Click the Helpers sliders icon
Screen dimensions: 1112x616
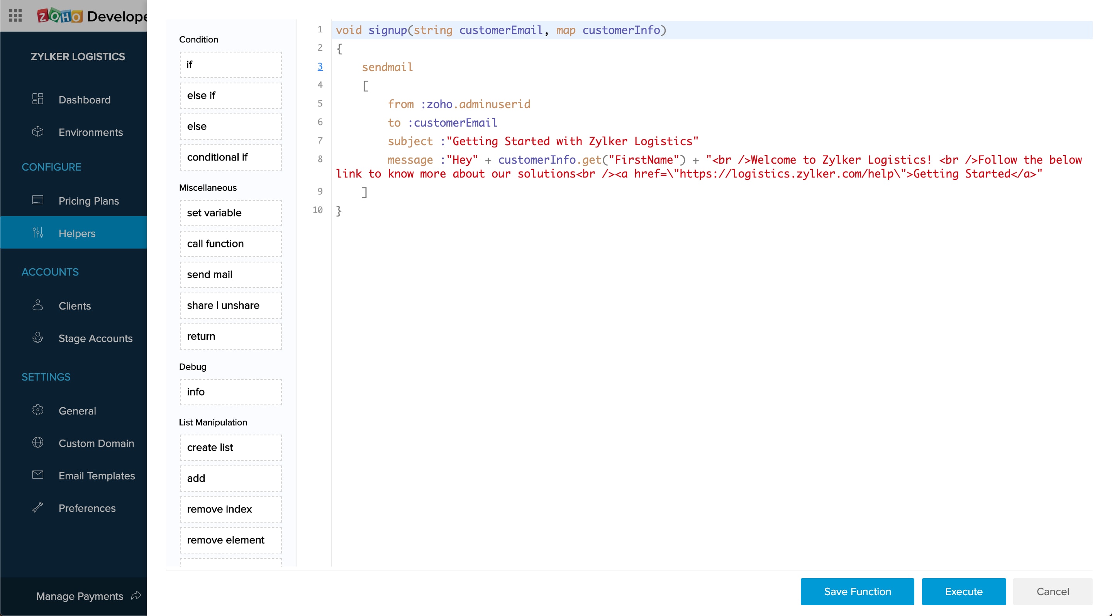coord(37,232)
